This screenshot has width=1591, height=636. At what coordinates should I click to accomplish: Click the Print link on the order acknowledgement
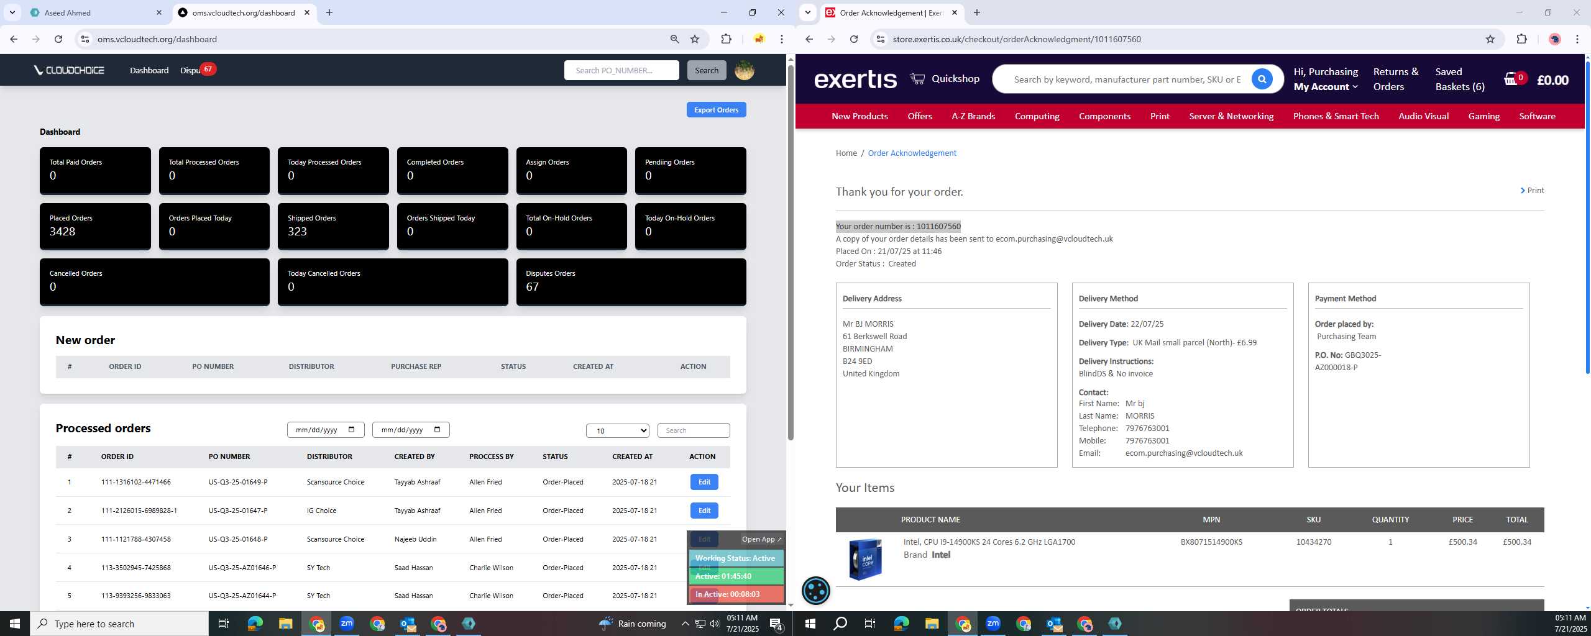click(1532, 191)
